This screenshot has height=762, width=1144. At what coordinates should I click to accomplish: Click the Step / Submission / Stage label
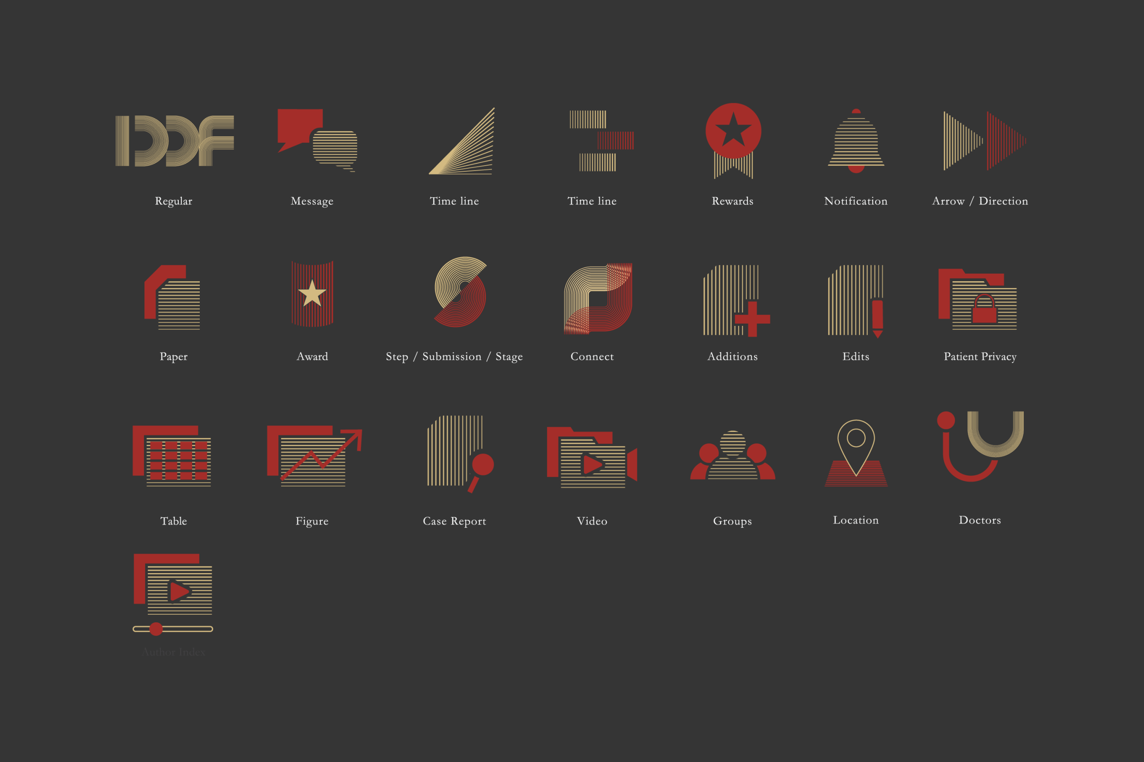454,357
